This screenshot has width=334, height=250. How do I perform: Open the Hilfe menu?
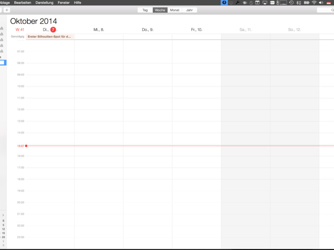(x=78, y=3)
